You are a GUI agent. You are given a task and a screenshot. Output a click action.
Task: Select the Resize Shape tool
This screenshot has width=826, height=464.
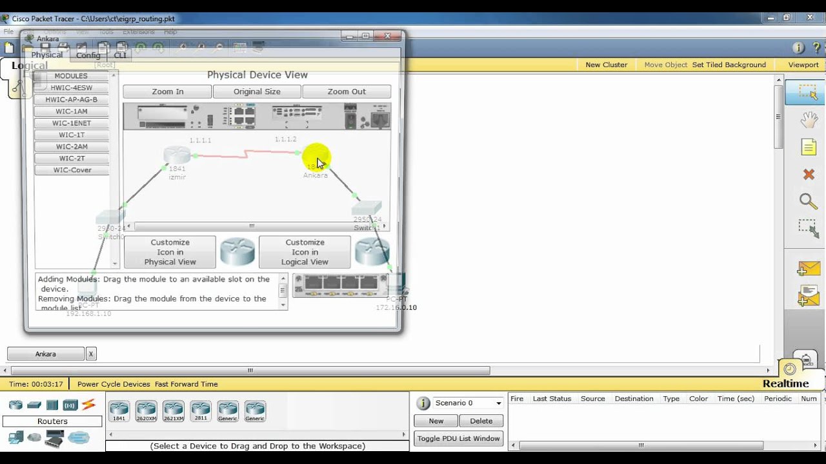coord(809,228)
